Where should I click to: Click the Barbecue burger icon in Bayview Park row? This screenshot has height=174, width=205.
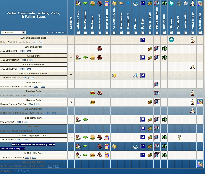[92, 93]
